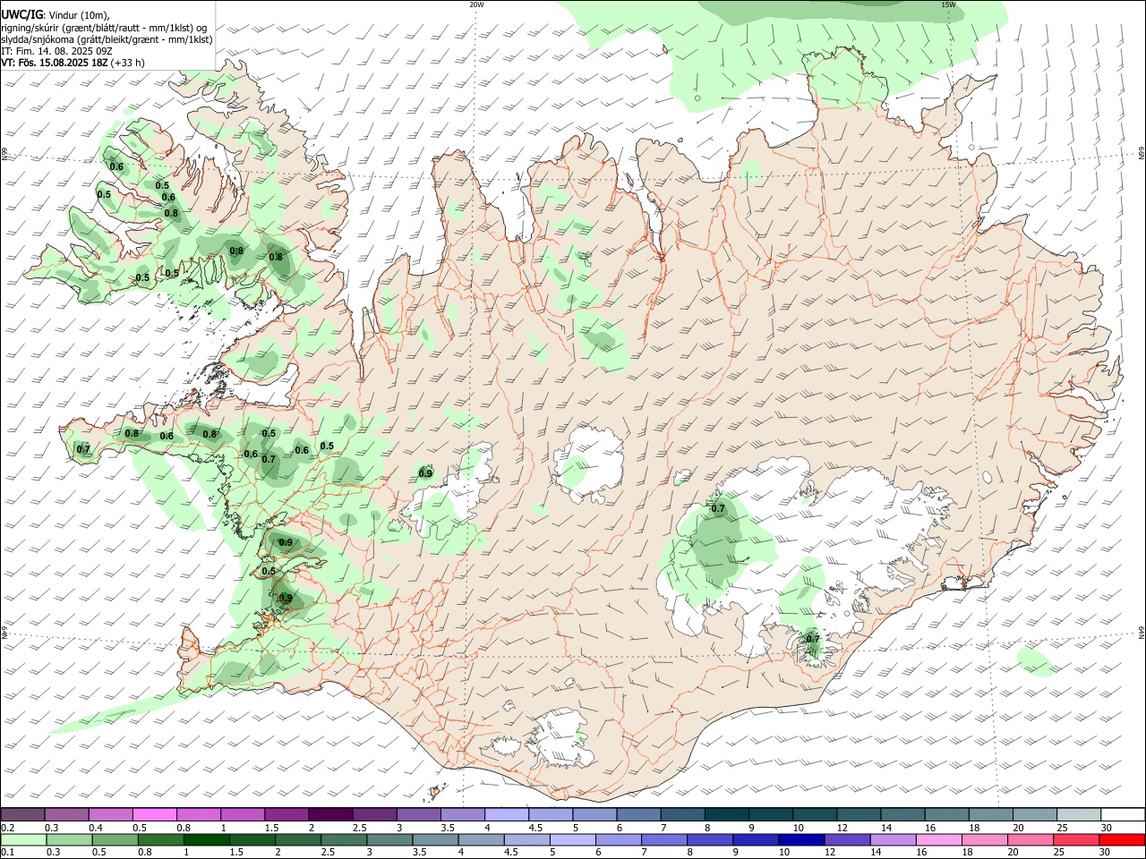This screenshot has height=859, width=1146.
Task: Click the '66N' label on the right edge
Action: [x=1141, y=155]
